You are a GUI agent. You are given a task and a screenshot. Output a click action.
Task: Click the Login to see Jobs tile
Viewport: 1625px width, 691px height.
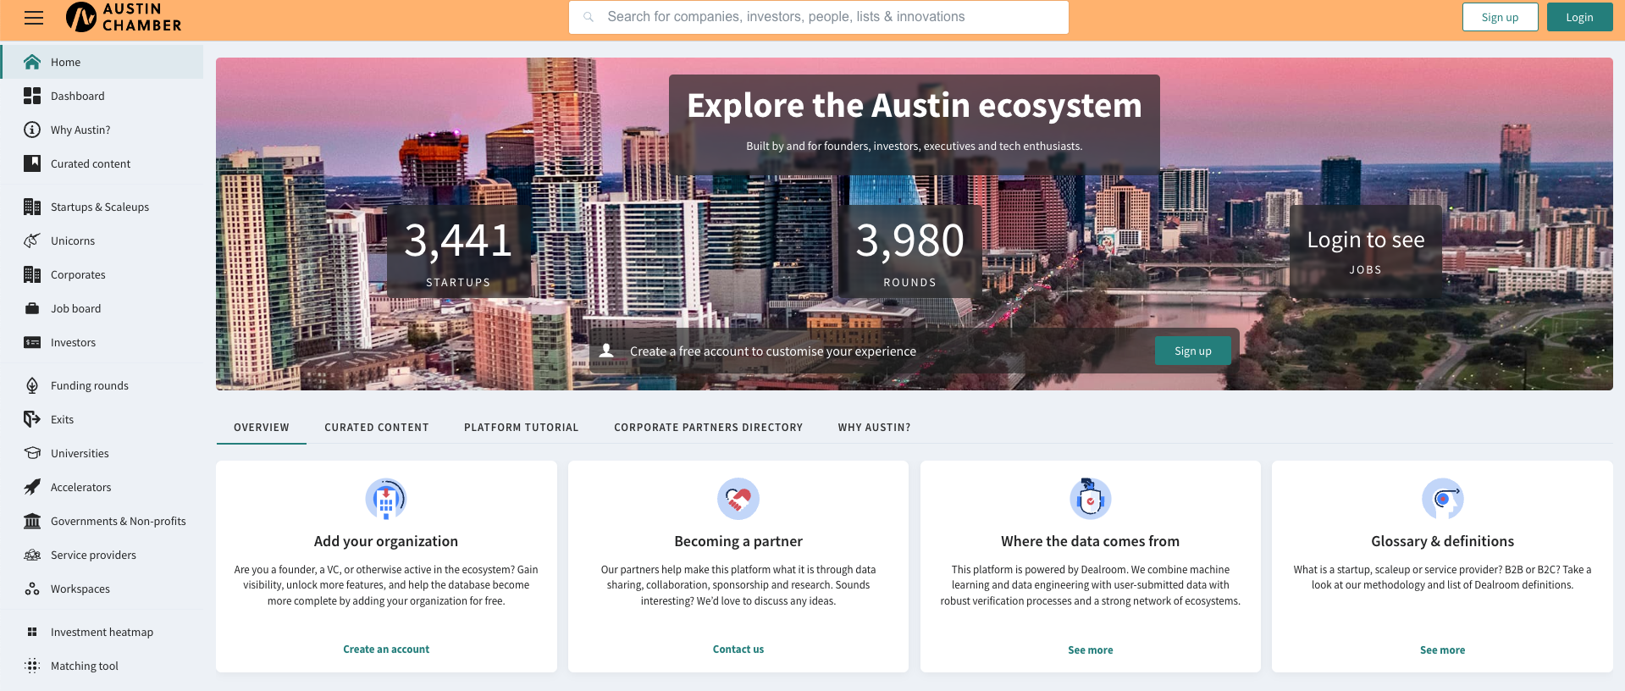tap(1366, 252)
